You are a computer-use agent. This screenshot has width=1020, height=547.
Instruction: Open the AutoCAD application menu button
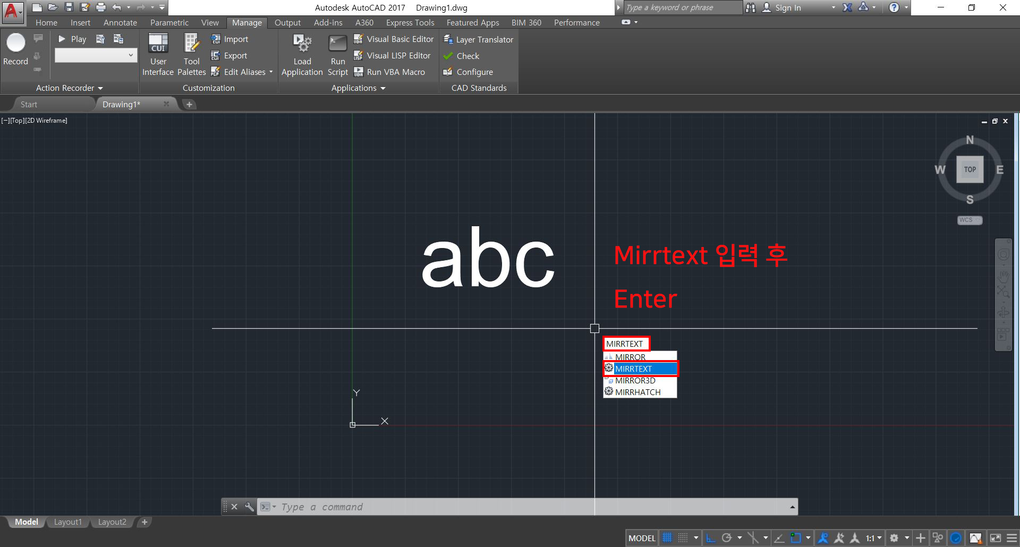click(12, 12)
